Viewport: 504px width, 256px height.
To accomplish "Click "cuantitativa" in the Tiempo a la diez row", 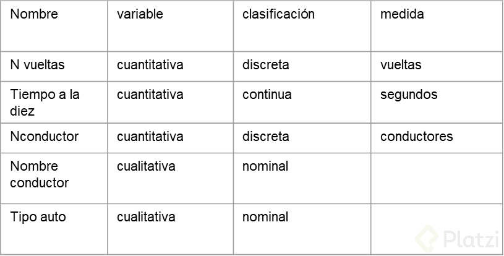I will (x=150, y=95).
